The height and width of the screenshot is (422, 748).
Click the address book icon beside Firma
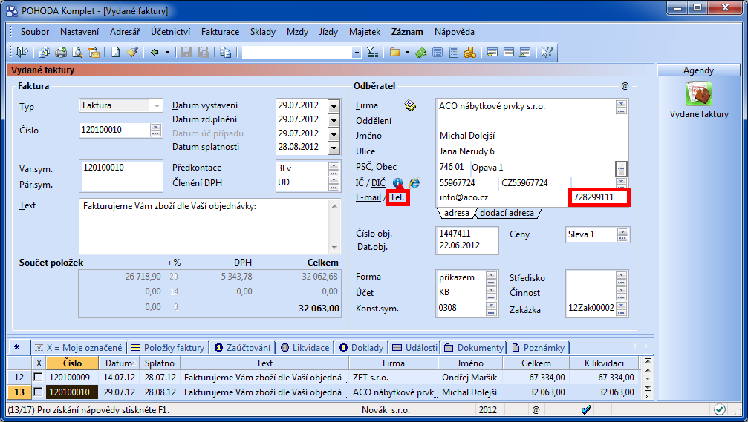(410, 105)
